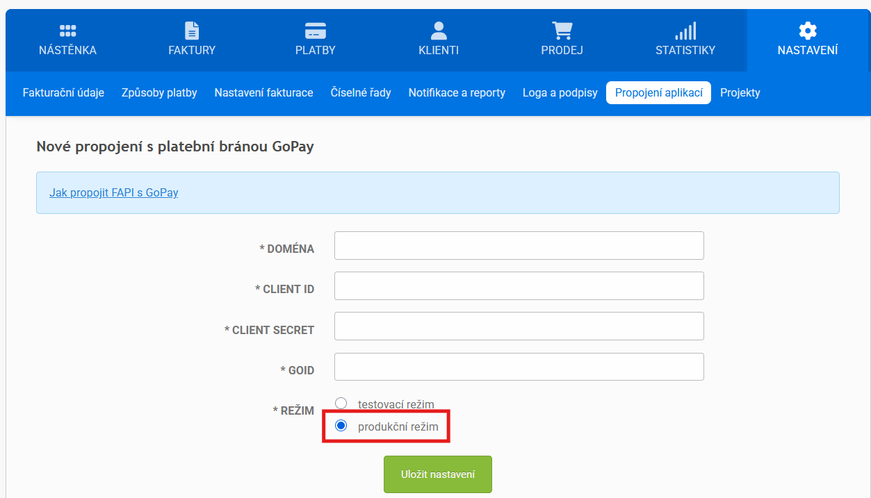Image resolution: width=871 pixels, height=498 pixels.
Task: Open the NASTAVENÍ section label
Action: [808, 50]
